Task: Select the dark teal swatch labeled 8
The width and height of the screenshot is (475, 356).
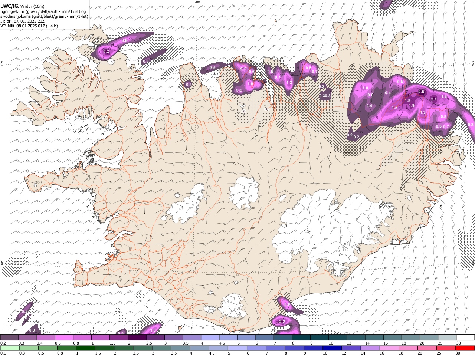Action: click(x=301, y=338)
